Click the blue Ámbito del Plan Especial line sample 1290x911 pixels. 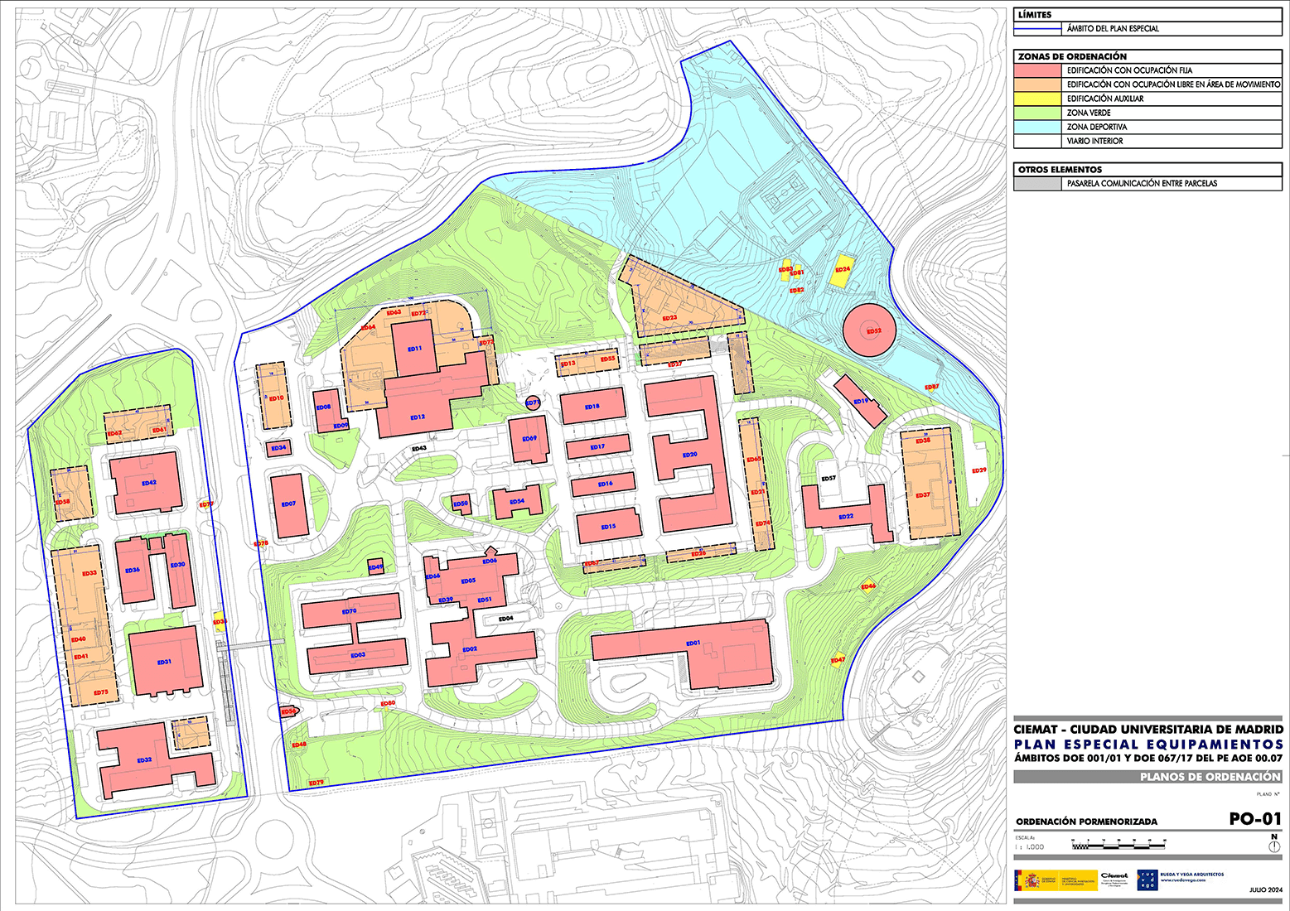(x=1037, y=28)
